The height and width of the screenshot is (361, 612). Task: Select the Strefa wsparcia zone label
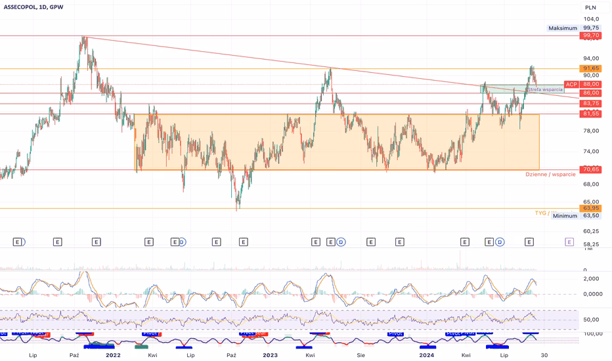544,89
